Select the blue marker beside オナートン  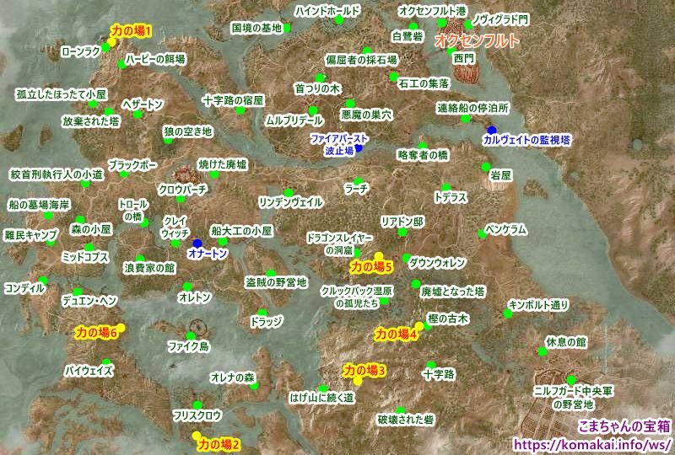197,244
